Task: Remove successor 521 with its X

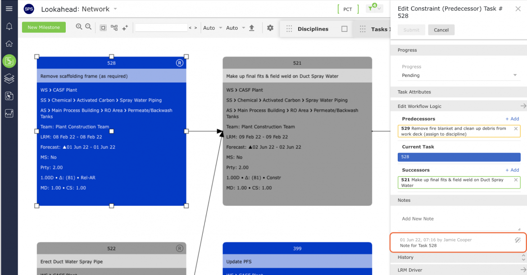Action: pos(516,180)
